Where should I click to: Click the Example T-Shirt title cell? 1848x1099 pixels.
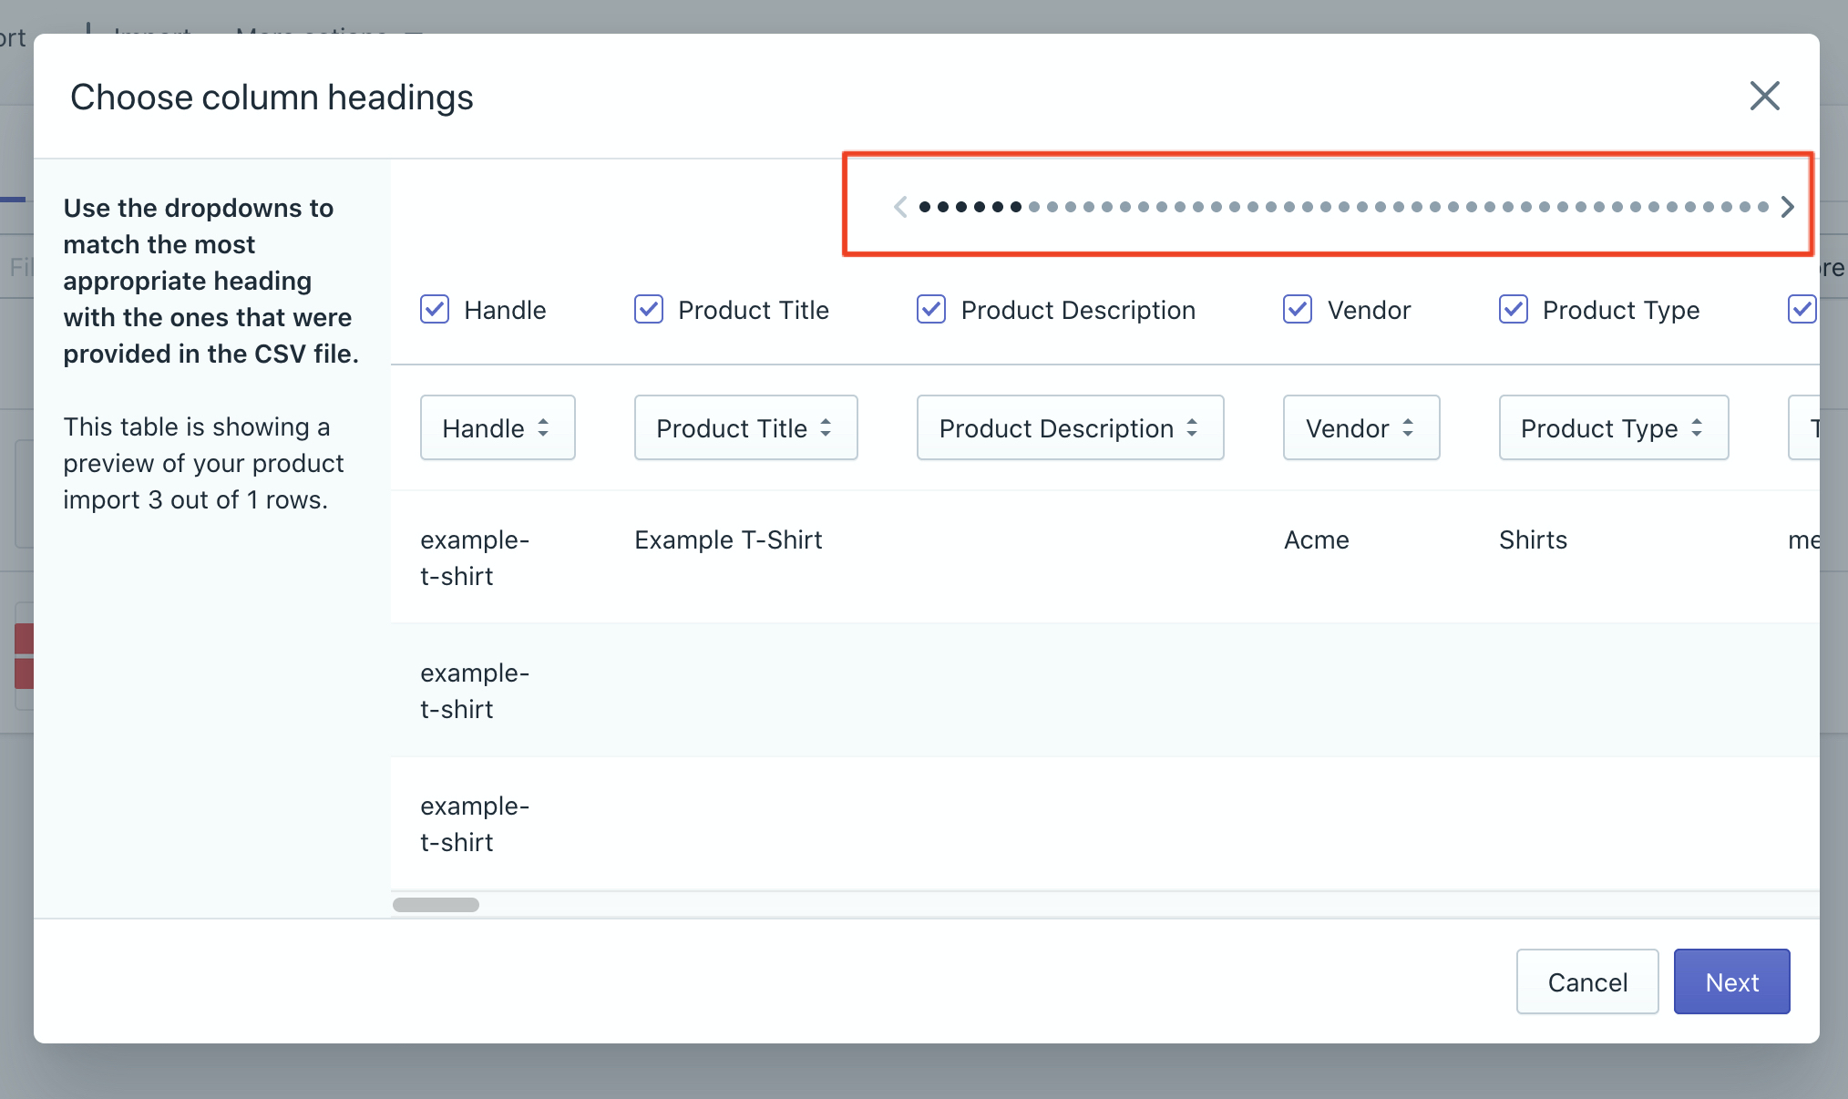(728, 539)
